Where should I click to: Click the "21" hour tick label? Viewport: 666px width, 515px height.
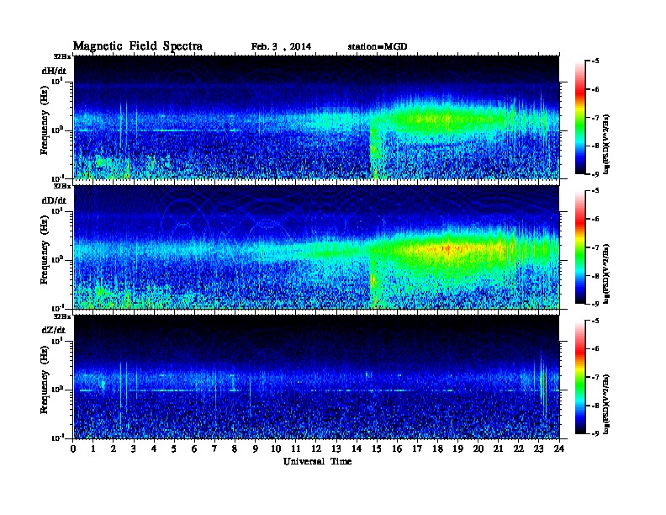point(498,449)
